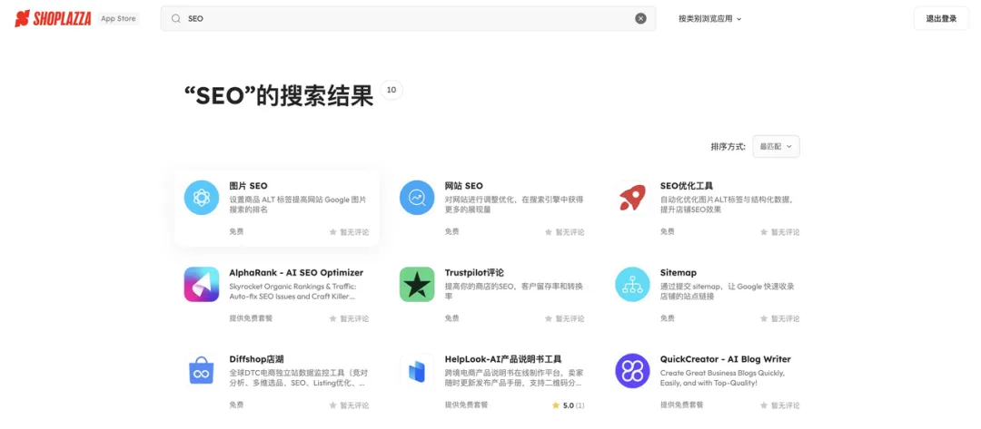Open the 图片 SEO app icon
Screen dimensions: 981x429
coord(202,198)
